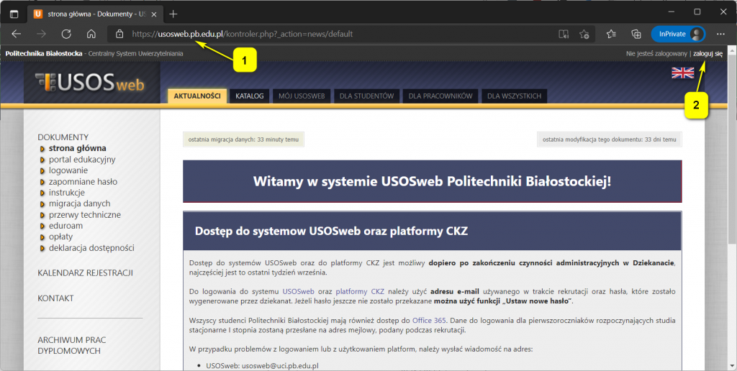Click the browser Back arrow
This screenshot has width=737, height=371.
17,34
